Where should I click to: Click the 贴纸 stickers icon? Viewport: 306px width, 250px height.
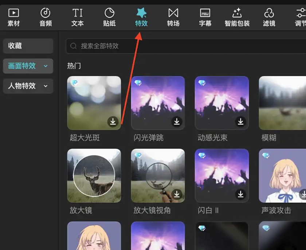pyautogui.click(x=109, y=16)
